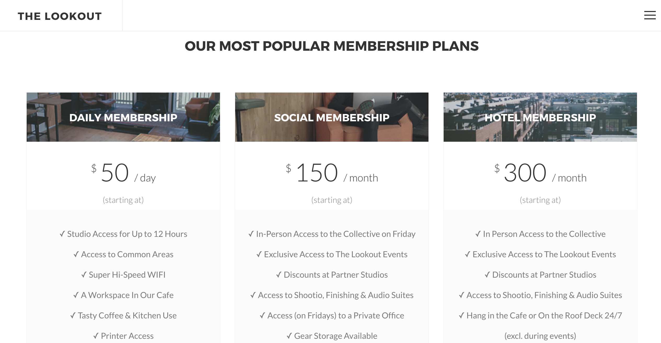Click The Lookout site logo
This screenshot has width=661, height=343.
(x=60, y=16)
